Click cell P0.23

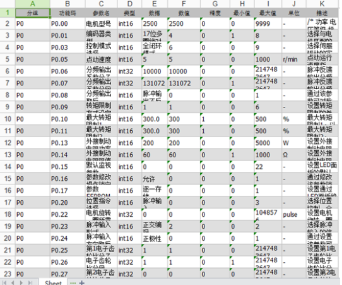[x=68, y=226]
